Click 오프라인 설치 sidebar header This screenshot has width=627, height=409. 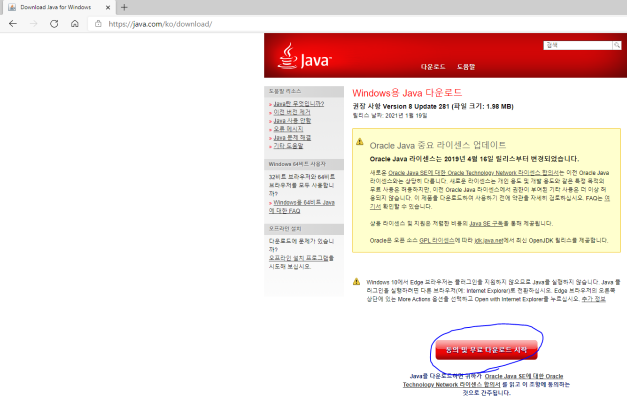304,229
